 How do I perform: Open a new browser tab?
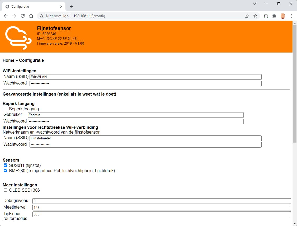pos(71,7)
